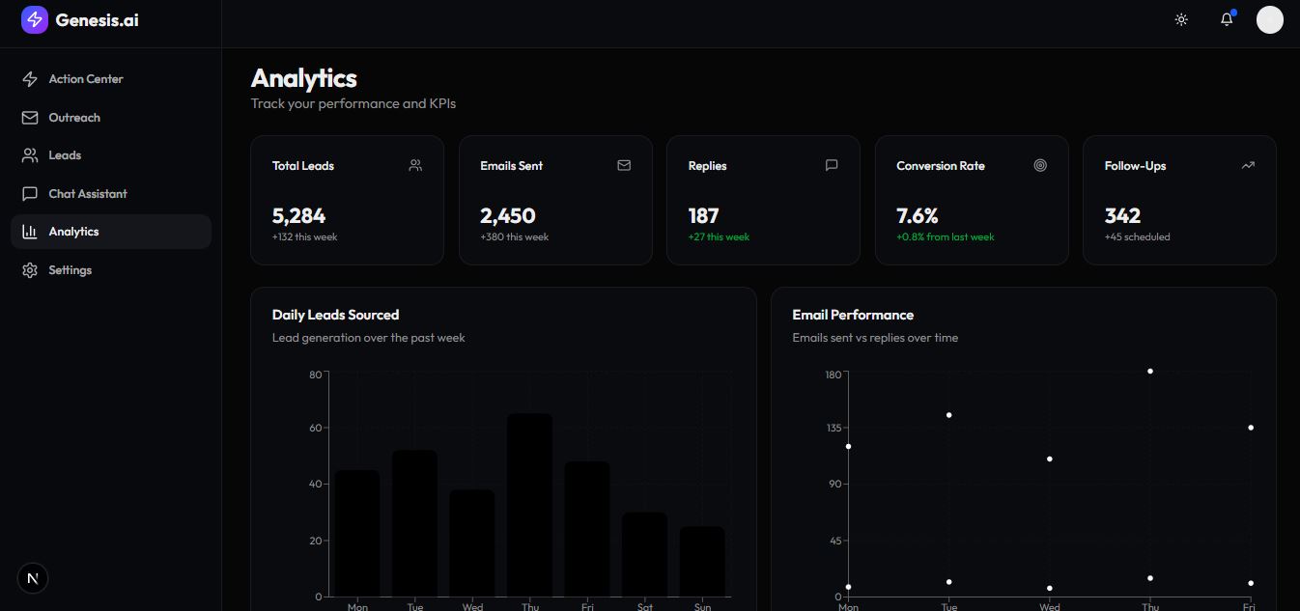
Task: Click the Thursday bar in Daily Leads chart
Action: coord(530,505)
